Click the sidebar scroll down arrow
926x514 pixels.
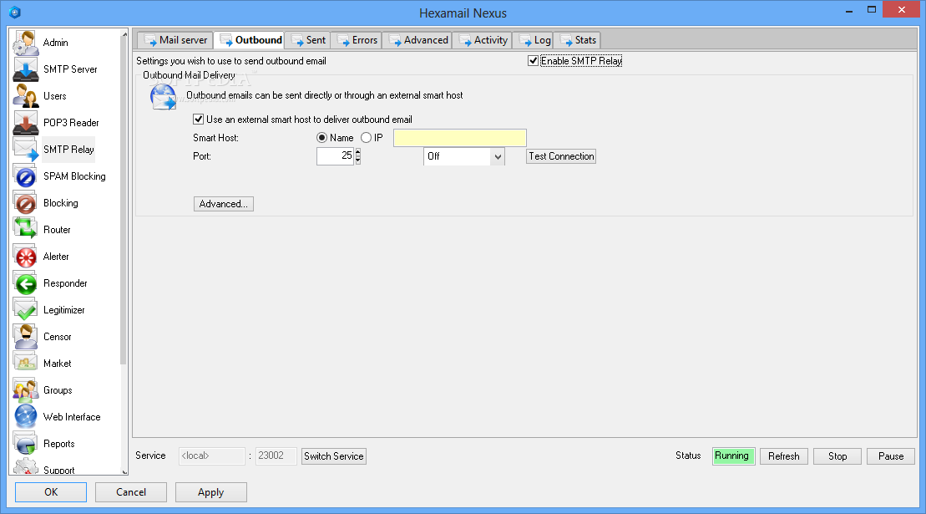pos(124,471)
